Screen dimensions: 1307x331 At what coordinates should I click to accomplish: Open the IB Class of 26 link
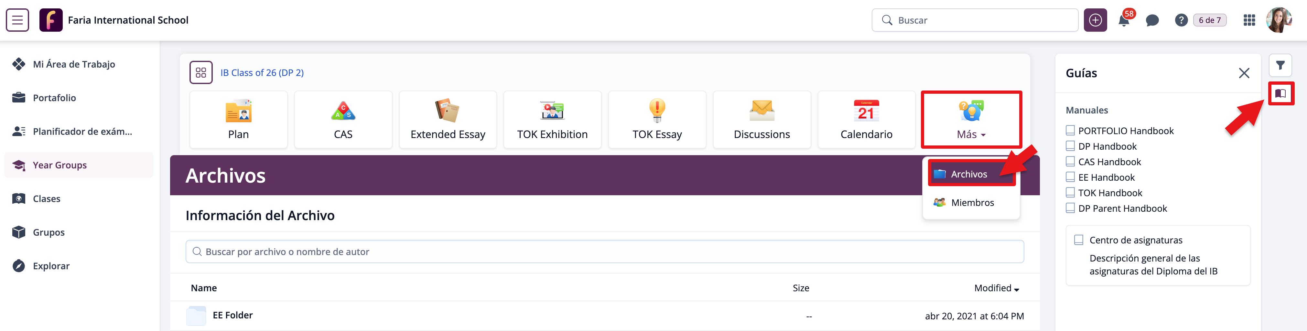[x=262, y=72]
